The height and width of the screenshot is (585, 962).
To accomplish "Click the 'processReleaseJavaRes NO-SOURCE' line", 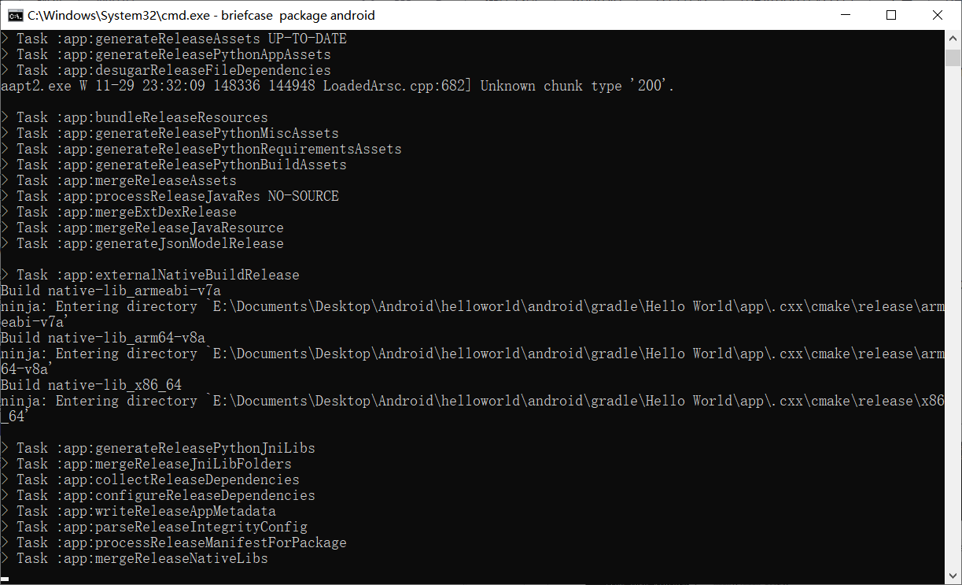I will pos(177,196).
